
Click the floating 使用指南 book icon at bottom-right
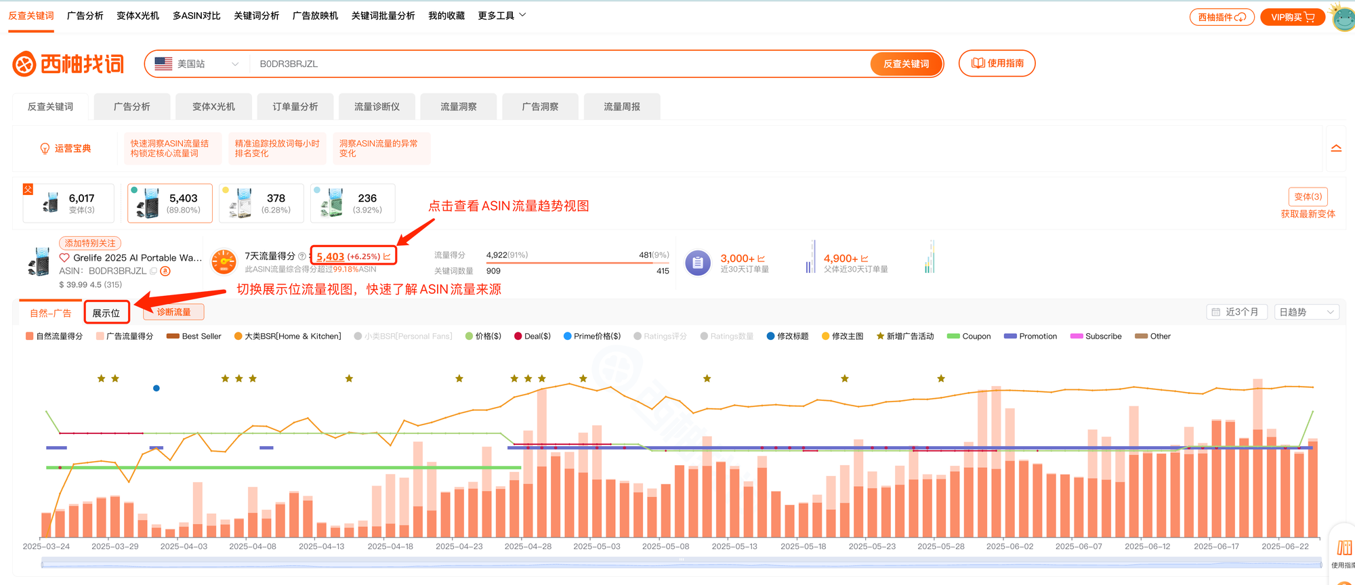pyautogui.click(x=1344, y=548)
